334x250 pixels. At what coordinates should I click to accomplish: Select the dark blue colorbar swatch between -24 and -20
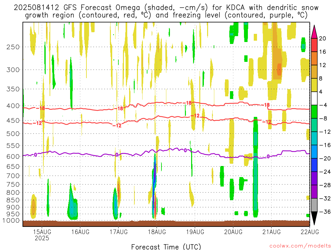pyautogui.click(x=314, y=165)
